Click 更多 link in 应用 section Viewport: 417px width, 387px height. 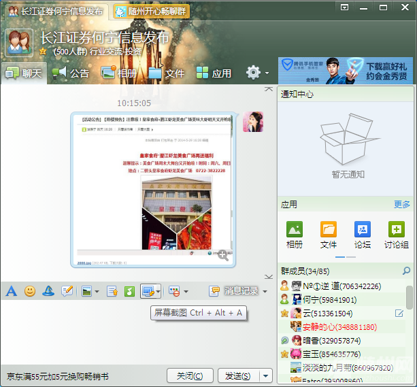(x=402, y=205)
